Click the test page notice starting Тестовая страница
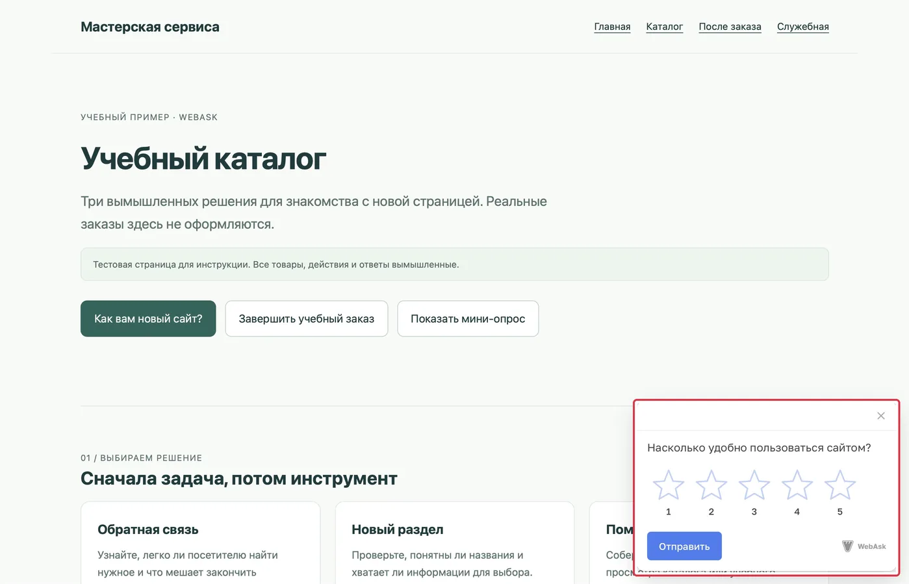Screen dimensions: 909x584 click(x=455, y=264)
